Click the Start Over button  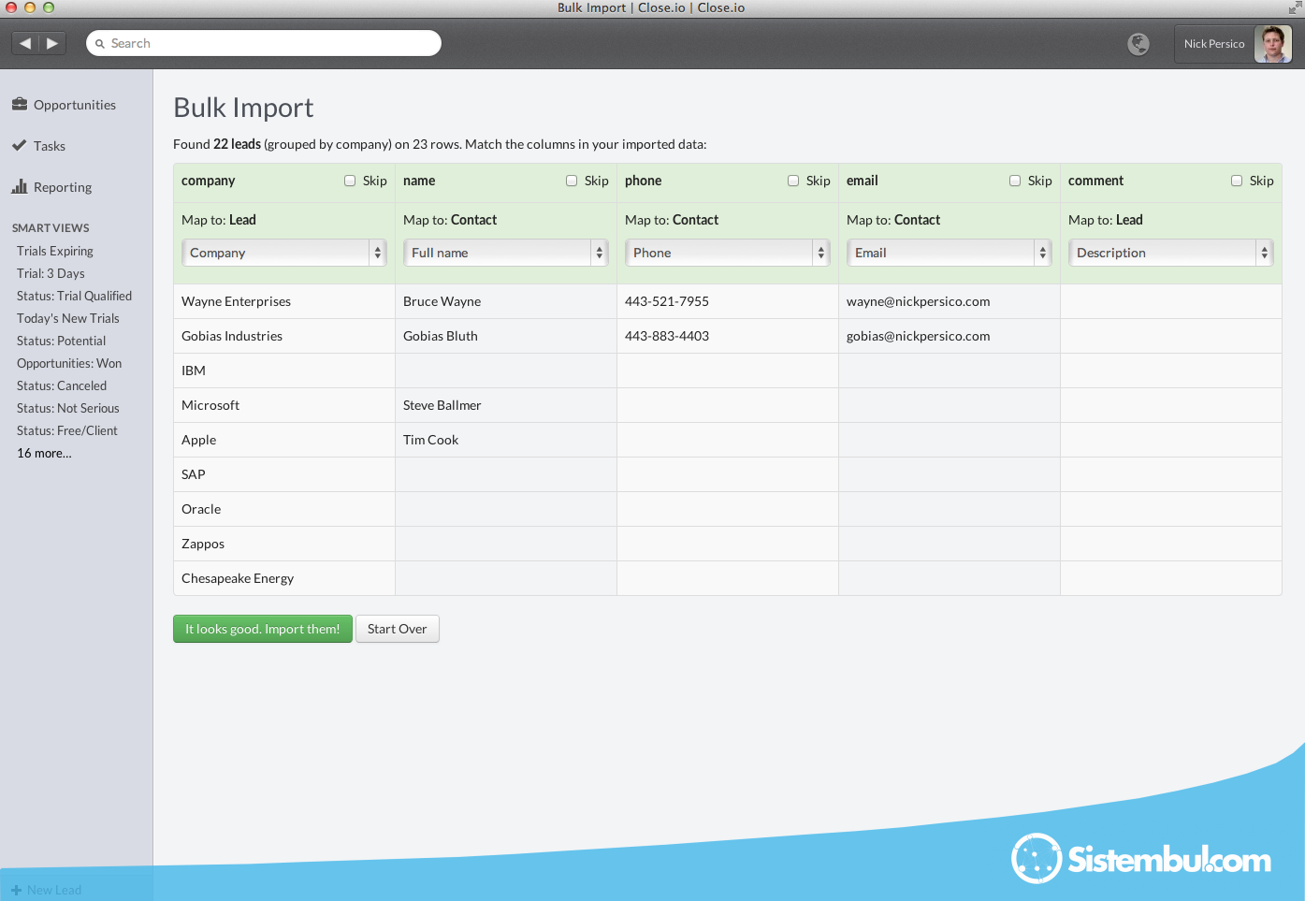pos(398,629)
